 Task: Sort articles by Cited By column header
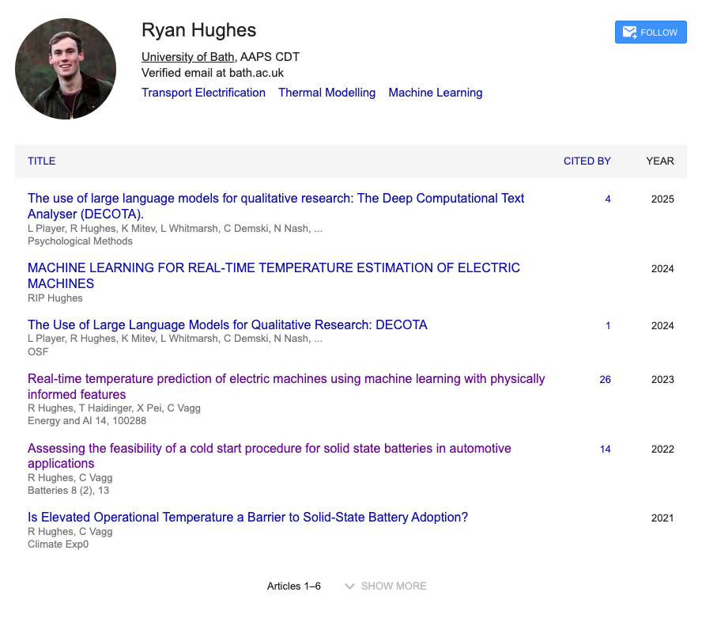click(587, 161)
